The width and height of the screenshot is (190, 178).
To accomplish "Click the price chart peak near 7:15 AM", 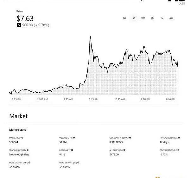I will pyautogui.click(x=90, y=36).
